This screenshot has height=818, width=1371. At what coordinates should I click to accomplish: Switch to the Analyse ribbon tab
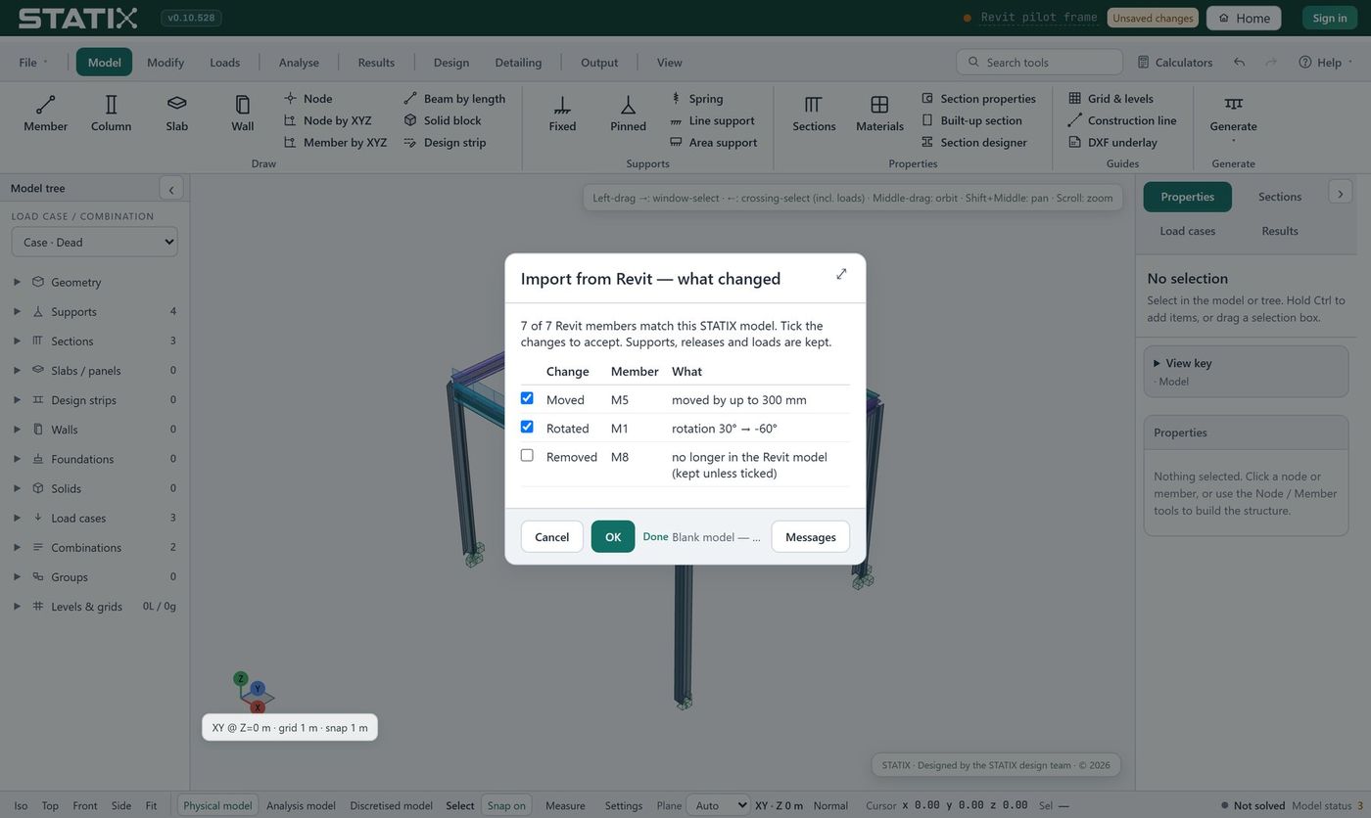click(x=299, y=62)
